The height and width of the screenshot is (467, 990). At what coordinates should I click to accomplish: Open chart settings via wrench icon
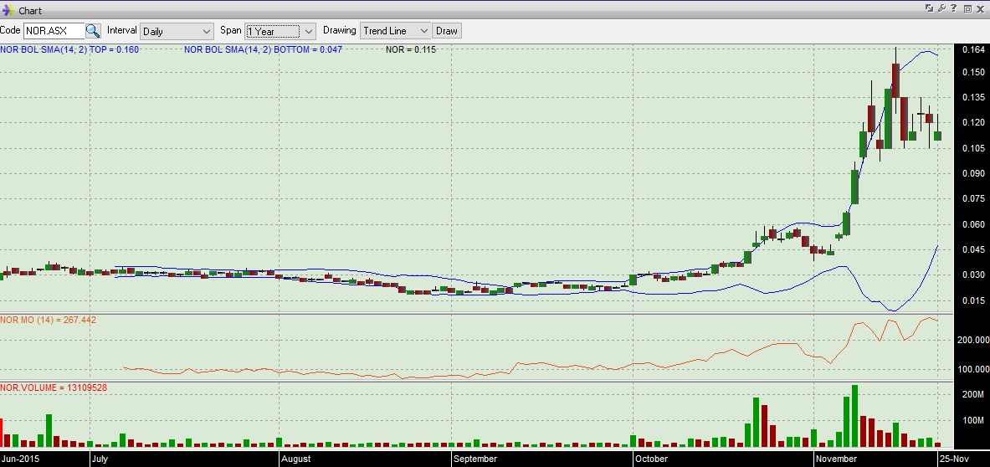(x=941, y=8)
